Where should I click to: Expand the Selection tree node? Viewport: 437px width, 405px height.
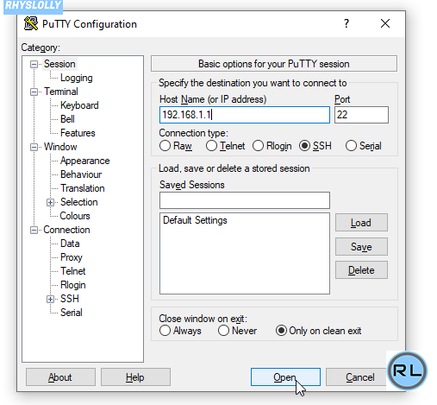[50, 202]
